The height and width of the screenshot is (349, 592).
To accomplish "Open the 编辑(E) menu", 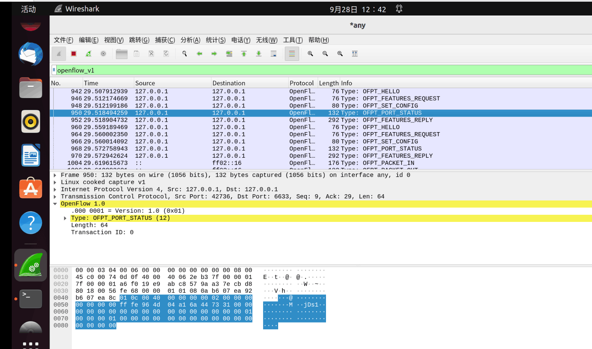I will coord(89,40).
